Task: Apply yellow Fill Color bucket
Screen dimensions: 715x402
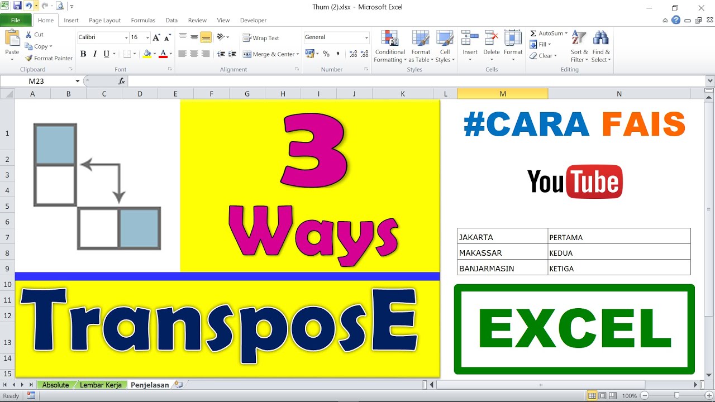Action: [147, 54]
